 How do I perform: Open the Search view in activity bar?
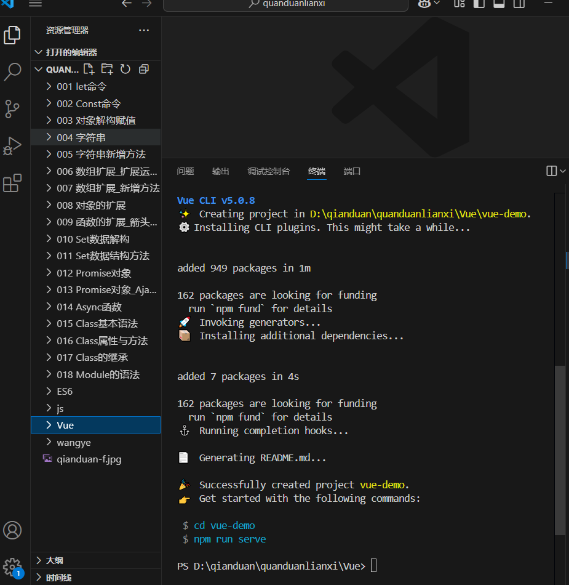pos(12,71)
